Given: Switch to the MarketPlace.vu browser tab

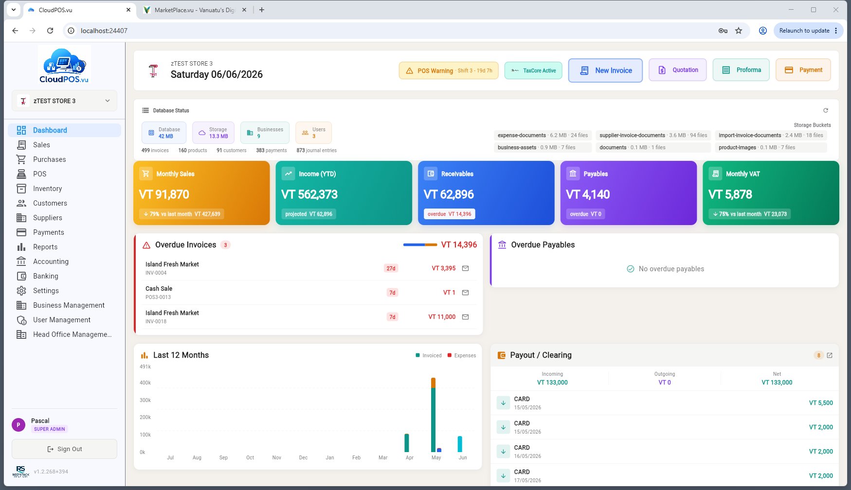Looking at the screenshot, I should pyautogui.click(x=195, y=10).
